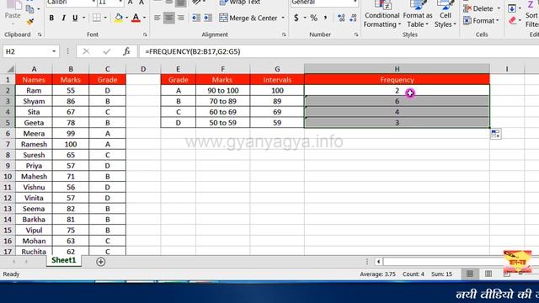Open the General number format combo box
The image size is (539, 303).
tap(324, 3)
